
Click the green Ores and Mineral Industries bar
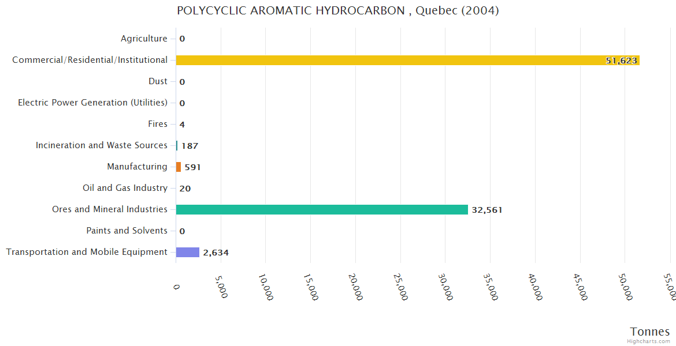321,209
